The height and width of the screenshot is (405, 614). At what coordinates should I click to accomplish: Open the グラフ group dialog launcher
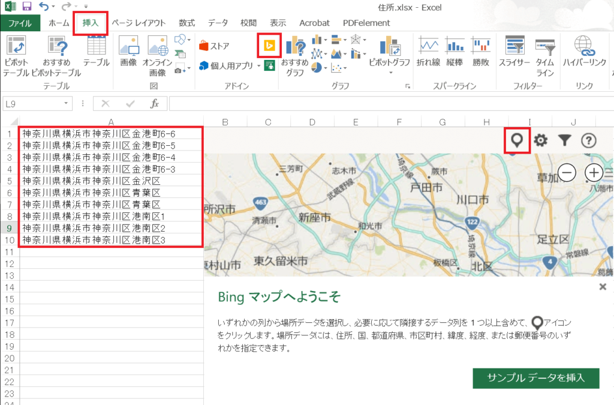click(408, 86)
